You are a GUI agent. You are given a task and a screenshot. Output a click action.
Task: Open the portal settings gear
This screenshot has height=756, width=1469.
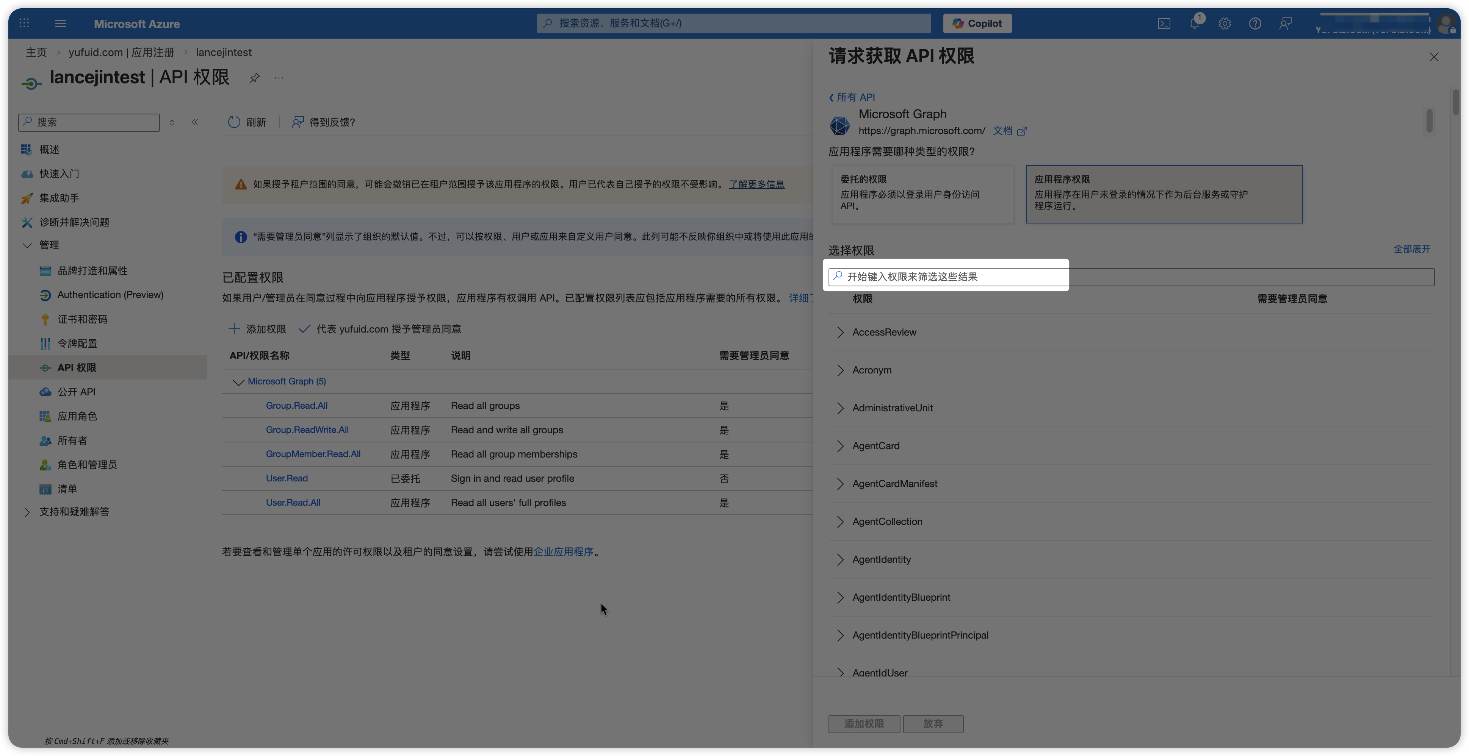click(x=1225, y=23)
